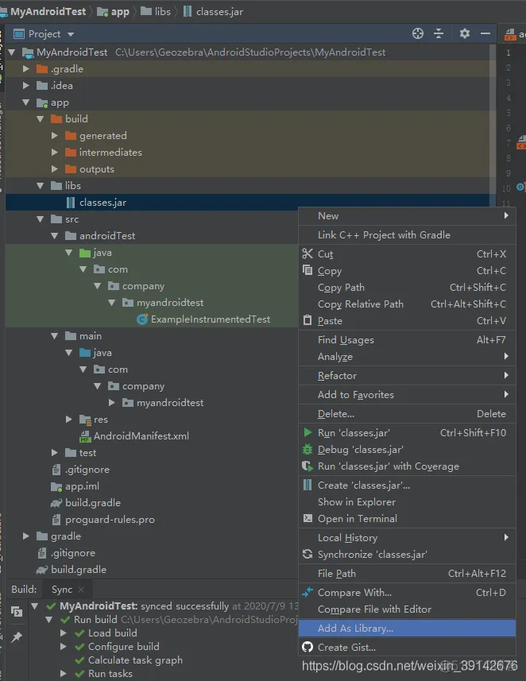526x681 pixels.
Task: Select proguard-rules.pro file
Action: pyautogui.click(x=110, y=520)
